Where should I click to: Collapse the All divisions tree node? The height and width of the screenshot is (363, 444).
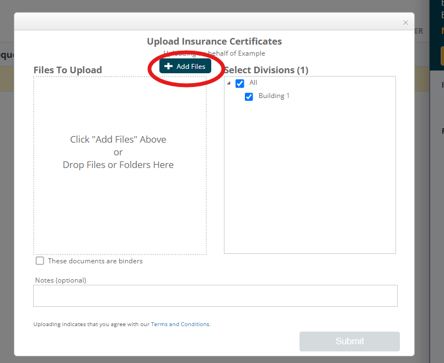pos(229,83)
